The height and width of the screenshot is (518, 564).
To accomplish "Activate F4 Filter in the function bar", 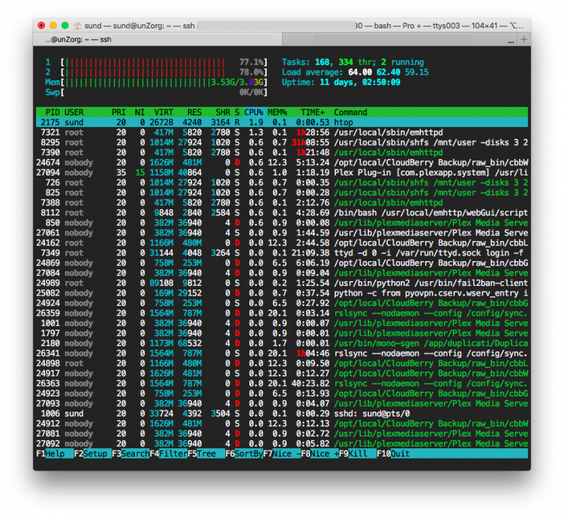I will (169, 454).
